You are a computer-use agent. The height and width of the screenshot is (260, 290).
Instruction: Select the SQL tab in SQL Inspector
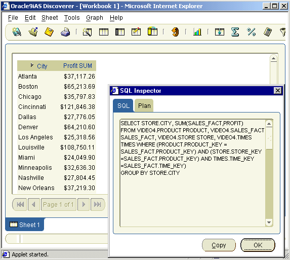123,106
